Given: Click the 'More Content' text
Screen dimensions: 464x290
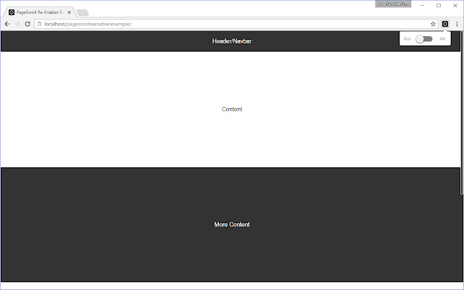Looking at the screenshot, I should coord(232,225).
